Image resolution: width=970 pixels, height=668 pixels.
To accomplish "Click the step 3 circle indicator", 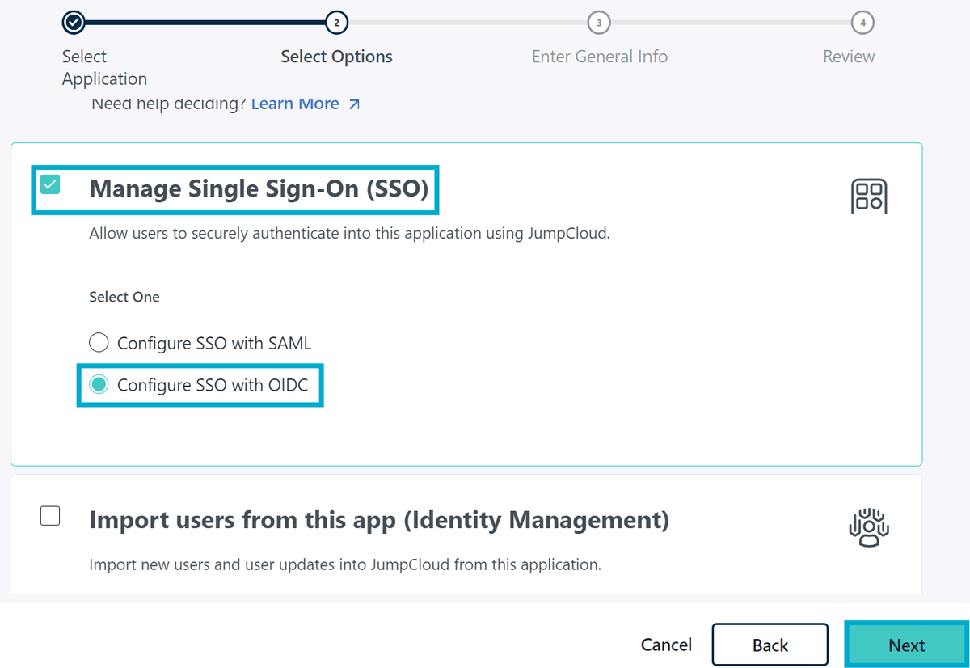I will point(599,22).
